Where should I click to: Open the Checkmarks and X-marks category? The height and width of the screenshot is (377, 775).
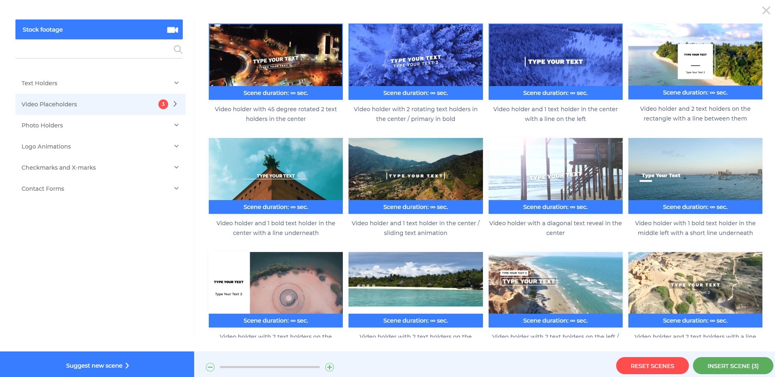176,167
